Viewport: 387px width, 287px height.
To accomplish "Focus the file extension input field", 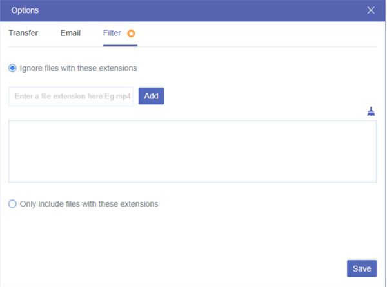I will [x=71, y=97].
